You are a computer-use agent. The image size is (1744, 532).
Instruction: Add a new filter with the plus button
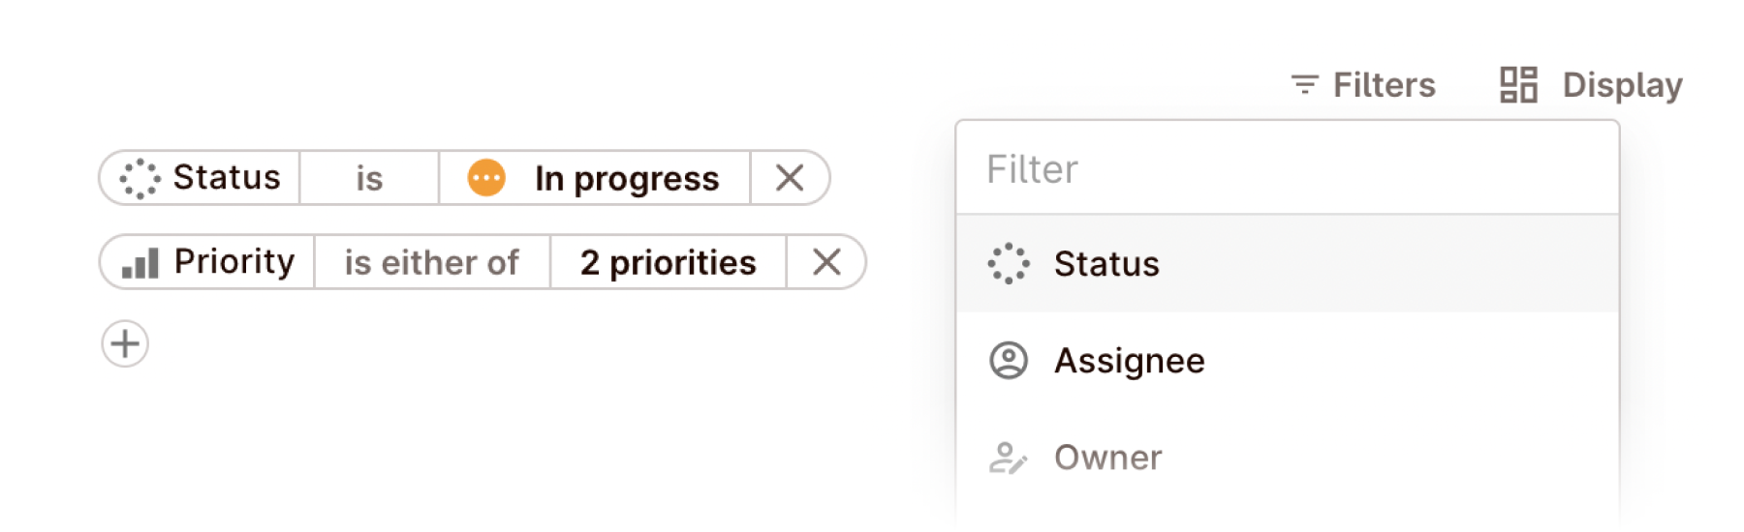click(125, 343)
